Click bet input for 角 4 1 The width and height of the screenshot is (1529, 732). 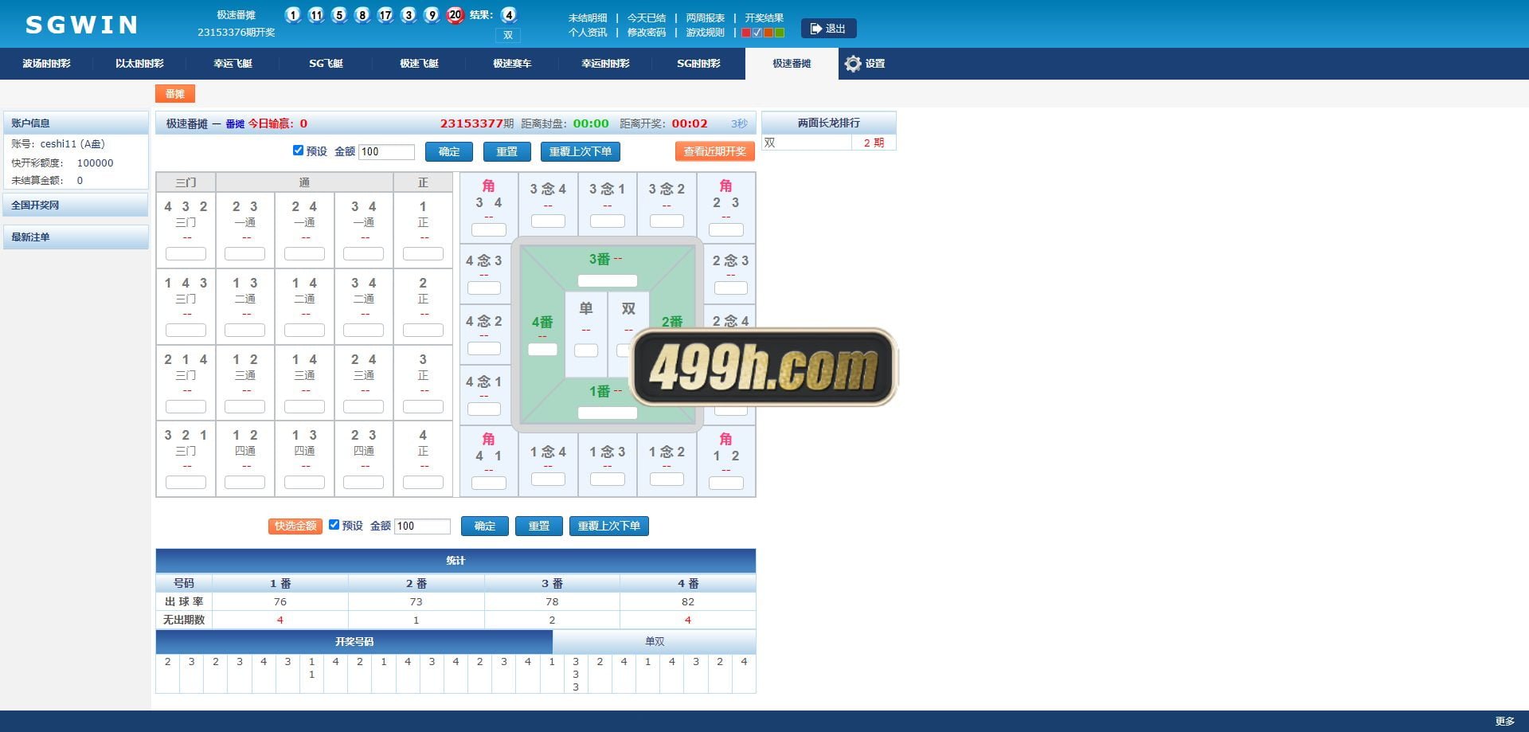click(x=489, y=483)
